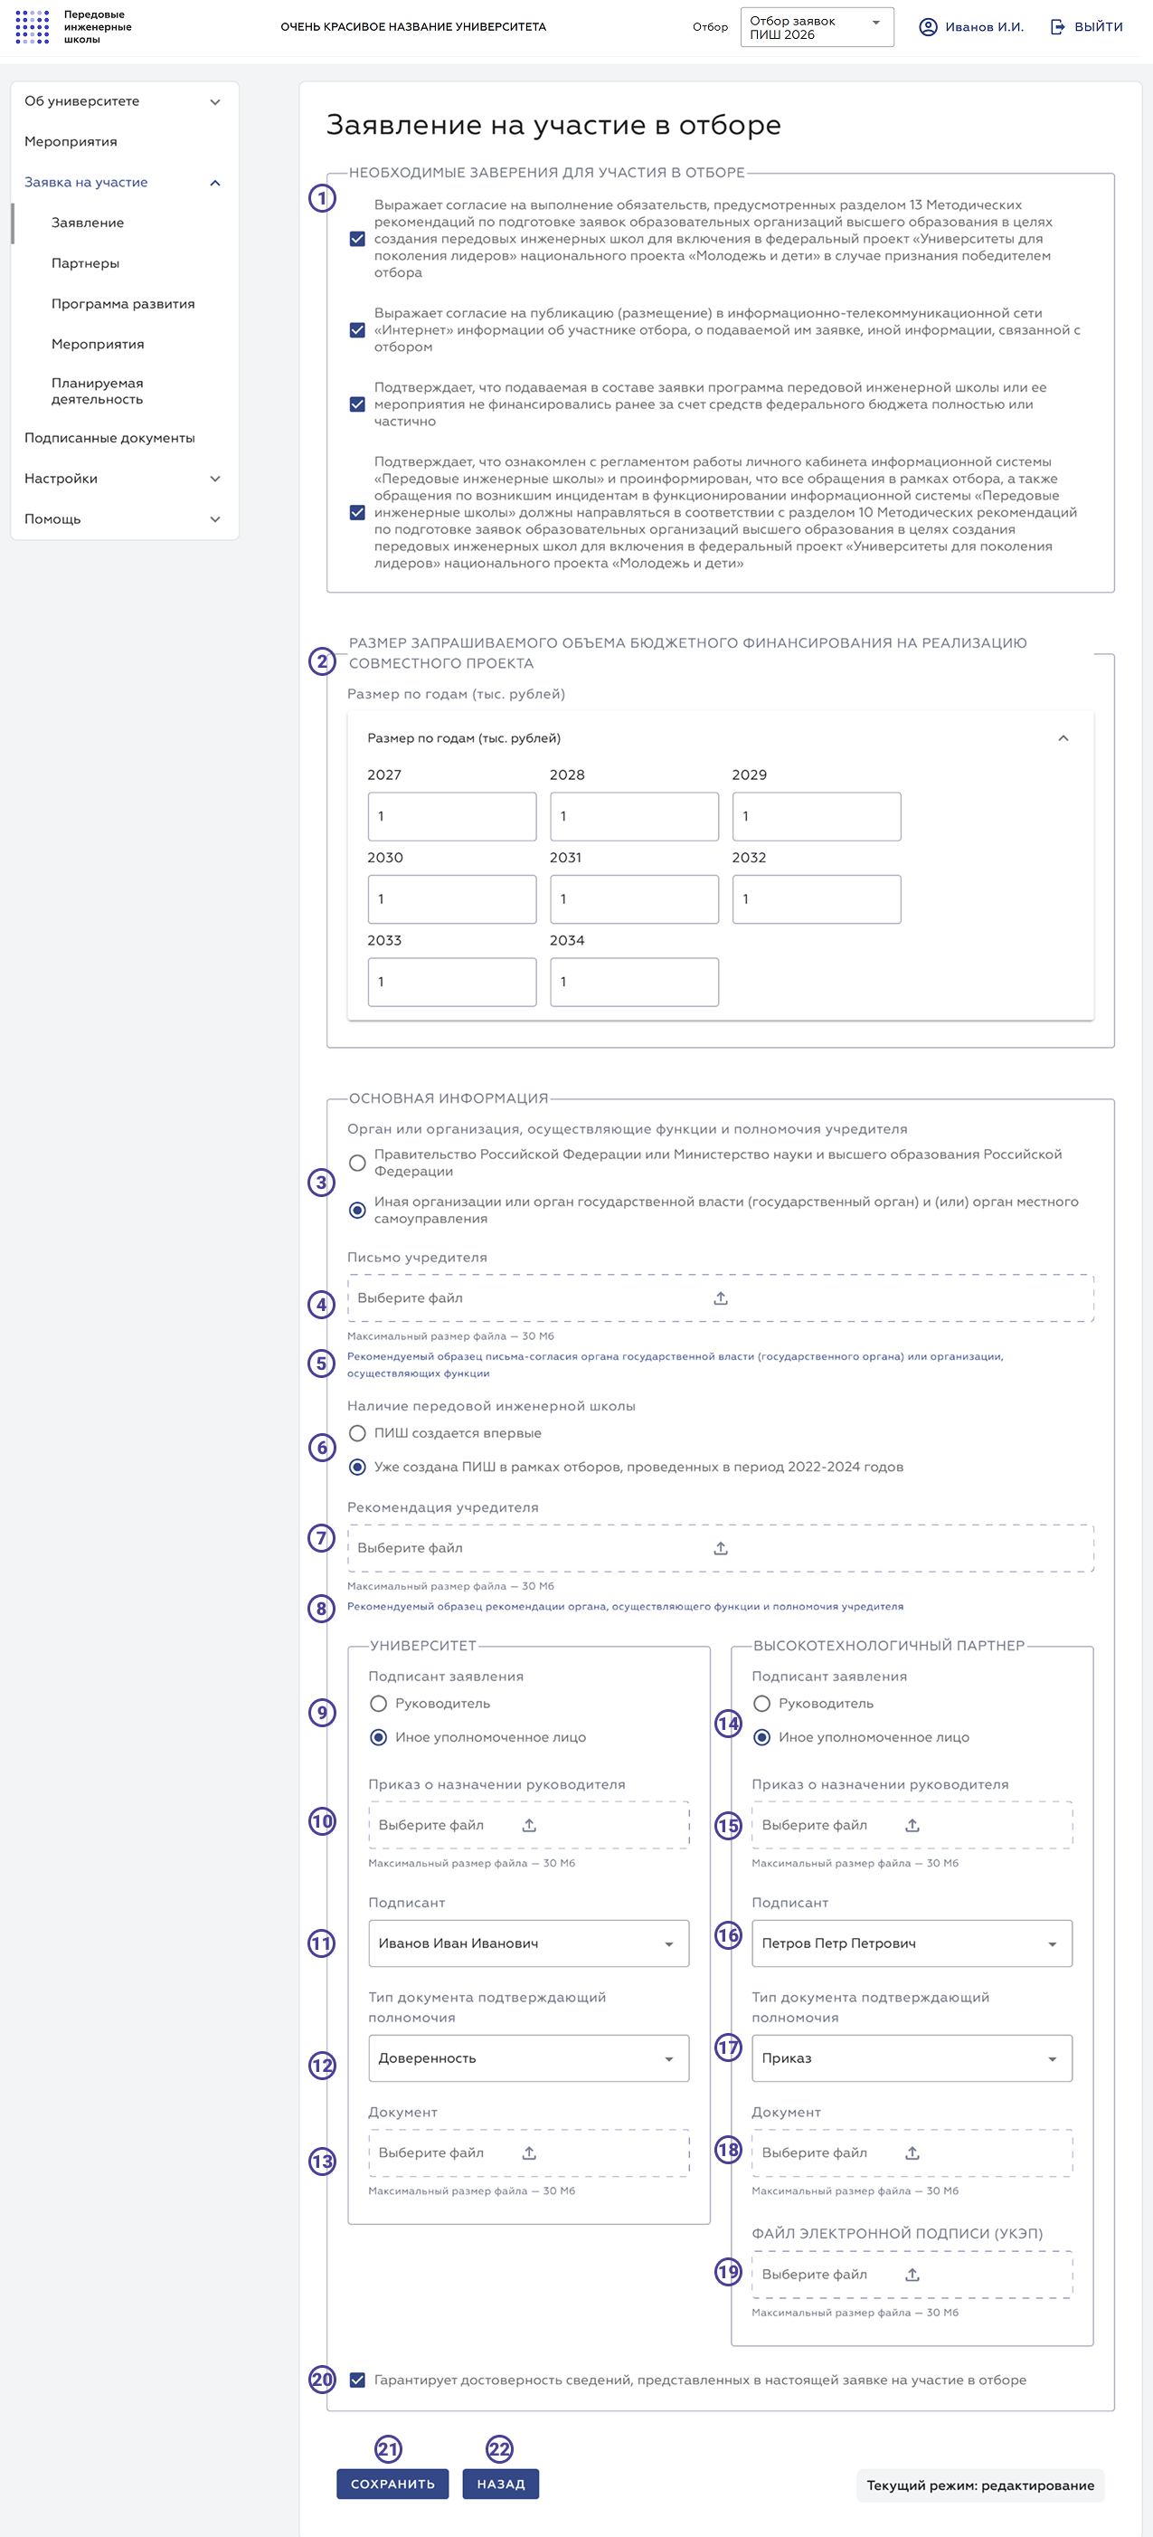1153x2537 pixels.
Task: Click the user profile icon near Иванов И.И.
Action: (928, 27)
